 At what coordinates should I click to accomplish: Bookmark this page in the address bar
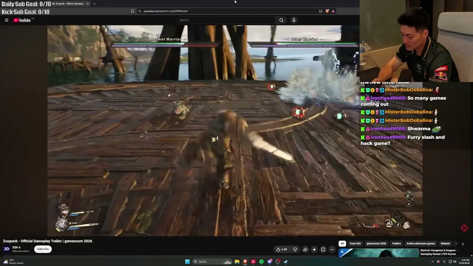[132, 11]
